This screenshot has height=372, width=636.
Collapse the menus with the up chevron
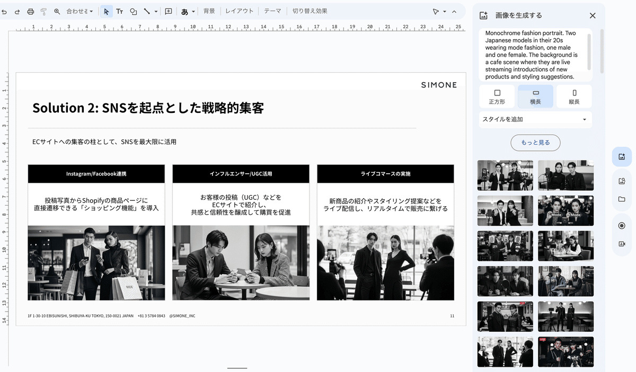point(454,11)
